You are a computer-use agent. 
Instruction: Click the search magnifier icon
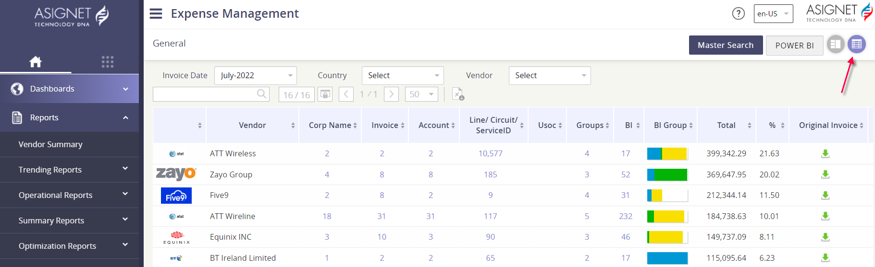(x=262, y=94)
